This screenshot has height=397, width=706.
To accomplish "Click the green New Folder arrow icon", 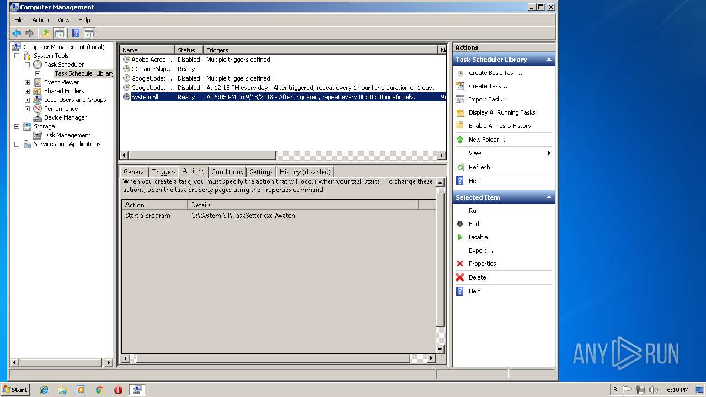I will click(460, 140).
